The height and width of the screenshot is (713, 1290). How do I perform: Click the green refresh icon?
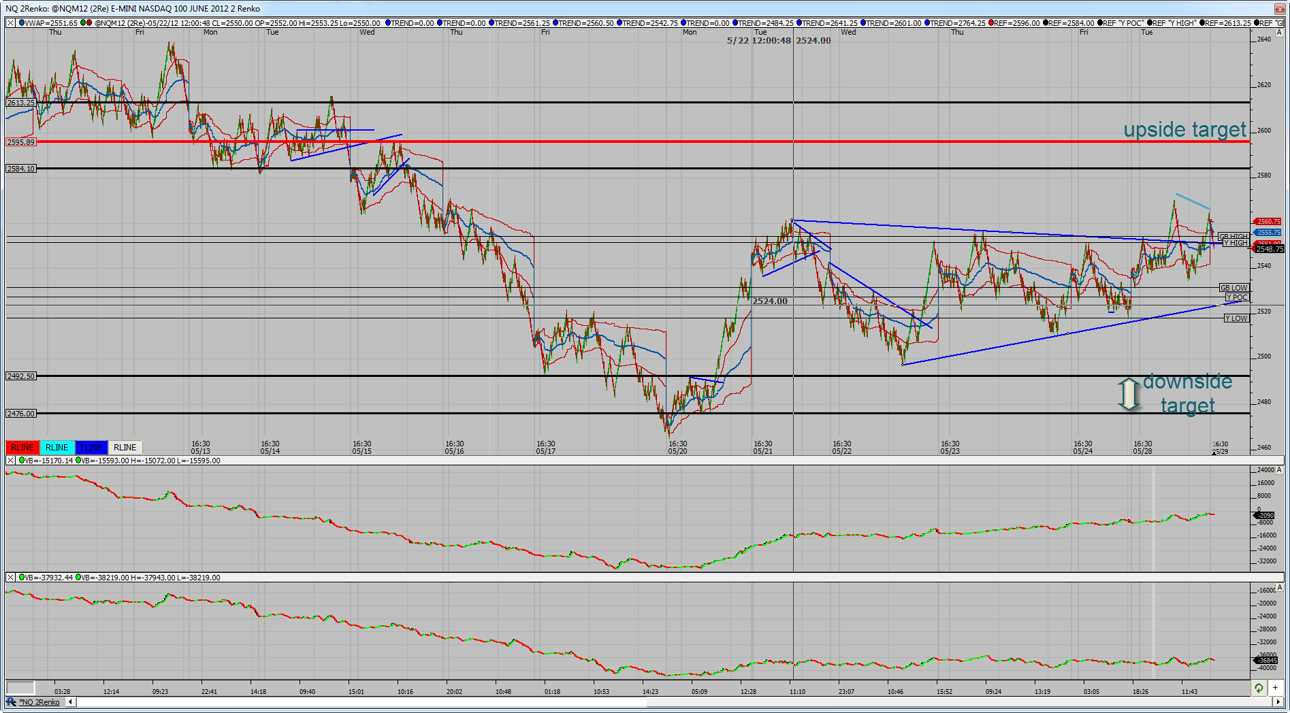pyautogui.click(x=1259, y=688)
